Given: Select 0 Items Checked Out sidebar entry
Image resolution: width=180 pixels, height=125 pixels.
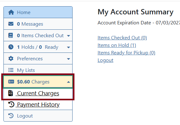Looking at the screenshot, I should [38, 35].
